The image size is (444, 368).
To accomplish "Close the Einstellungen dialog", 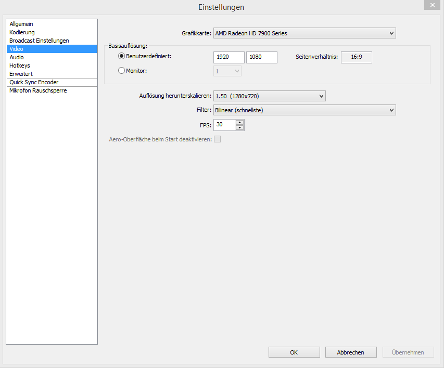I will coord(432,5).
